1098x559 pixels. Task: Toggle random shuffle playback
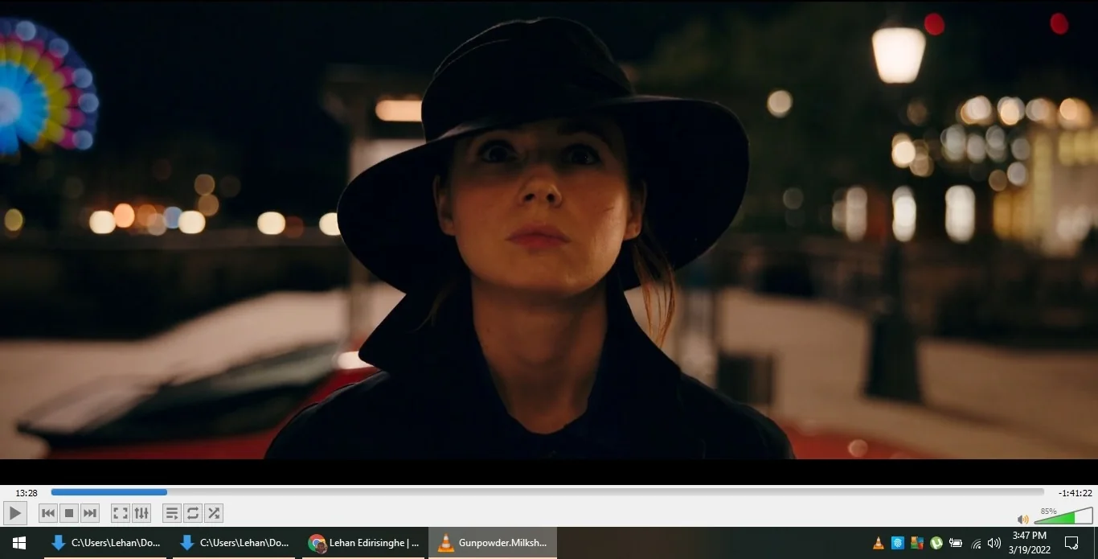point(213,513)
